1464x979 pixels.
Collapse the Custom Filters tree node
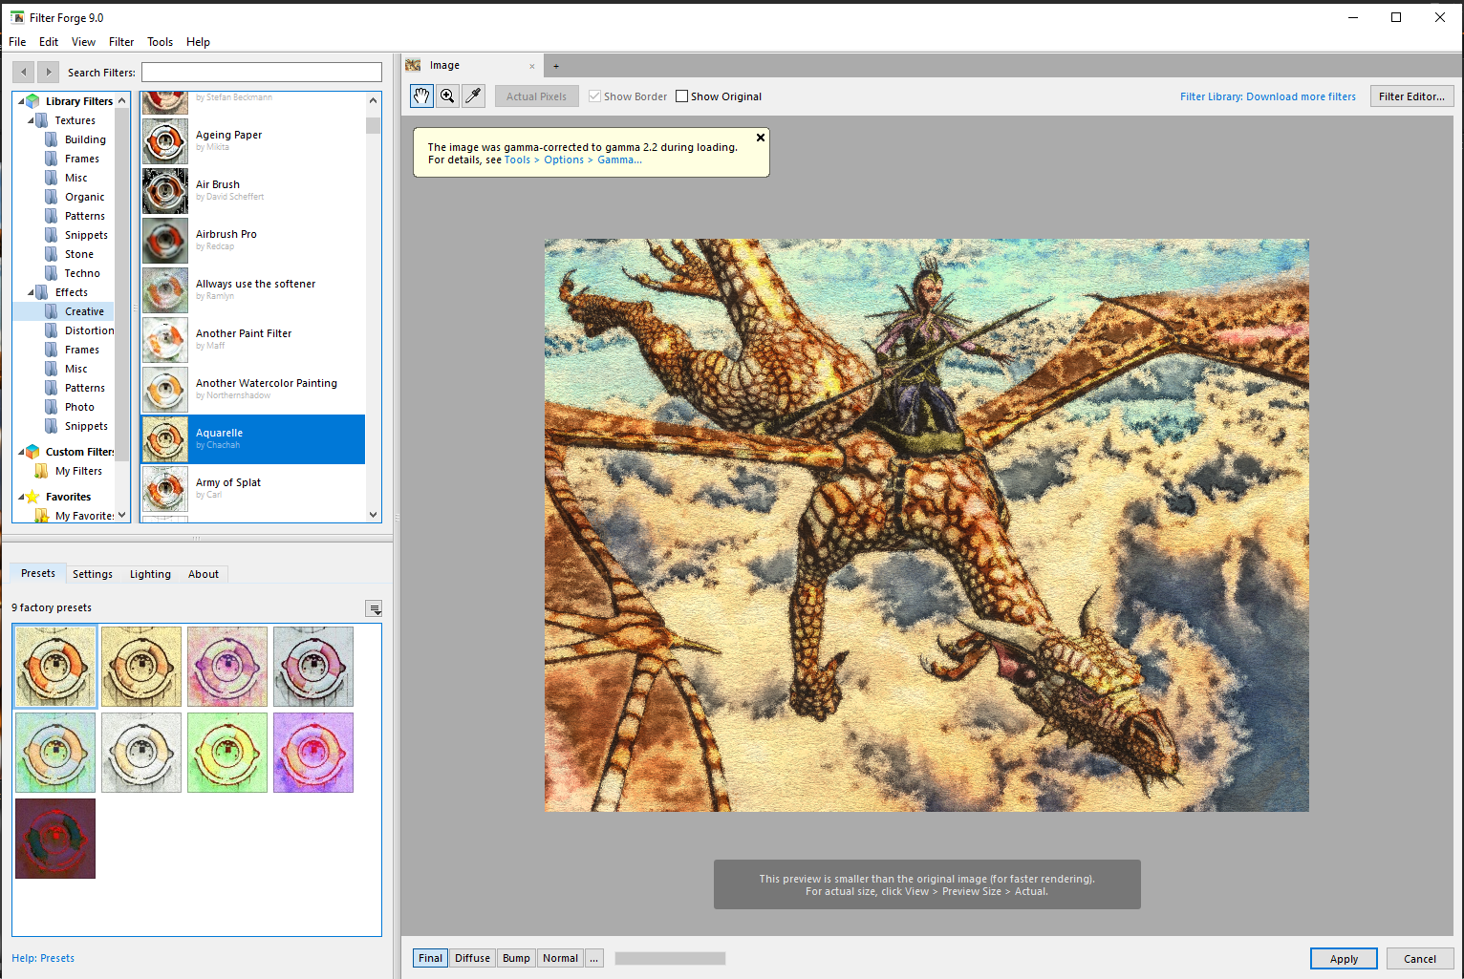[x=21, y=452]
